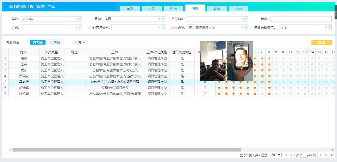The height and width of the screenshot is (162, 337).
Task: Go to the 薪资 tab
Action: tap(217, 9)
